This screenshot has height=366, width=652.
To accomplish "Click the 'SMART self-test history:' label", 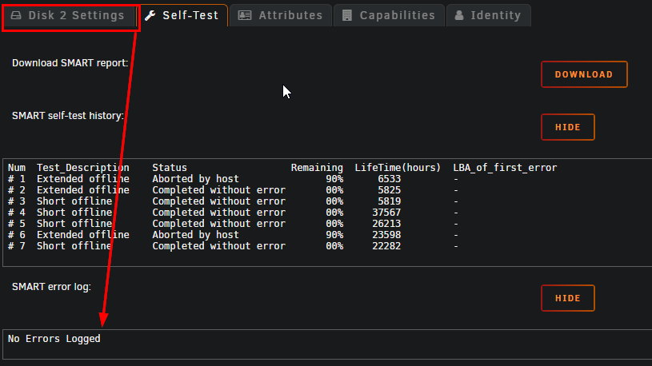I will pyautogui.click(x=68, y=116).
